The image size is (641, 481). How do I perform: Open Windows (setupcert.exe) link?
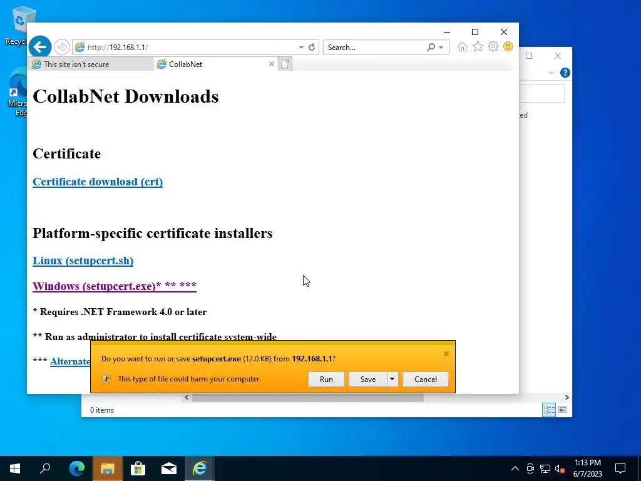tap(115, 286)
